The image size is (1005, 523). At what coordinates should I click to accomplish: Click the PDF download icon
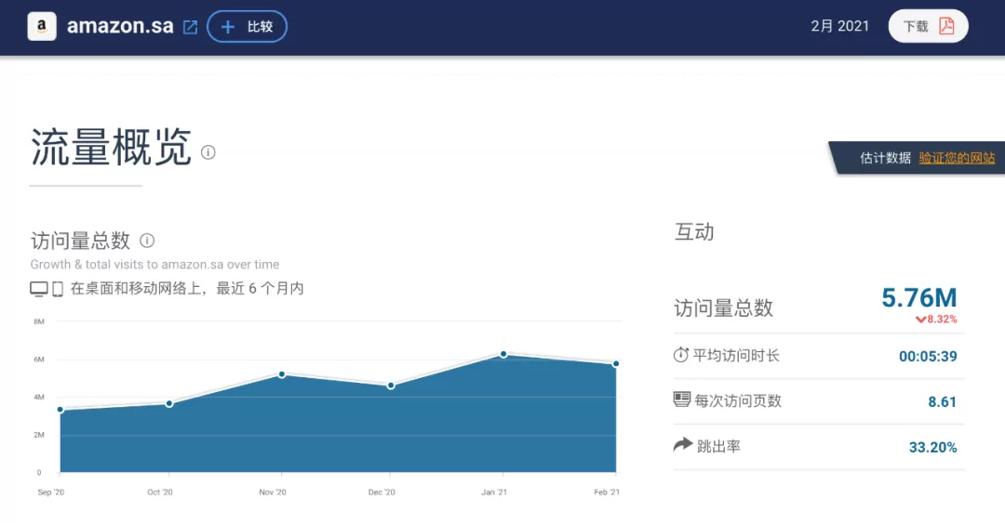(x=946, y=26)
